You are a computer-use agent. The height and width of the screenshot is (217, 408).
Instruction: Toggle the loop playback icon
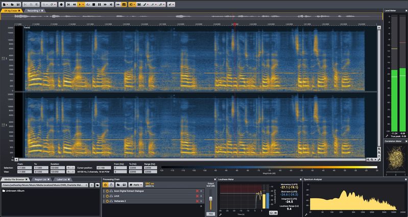point(88,4)
